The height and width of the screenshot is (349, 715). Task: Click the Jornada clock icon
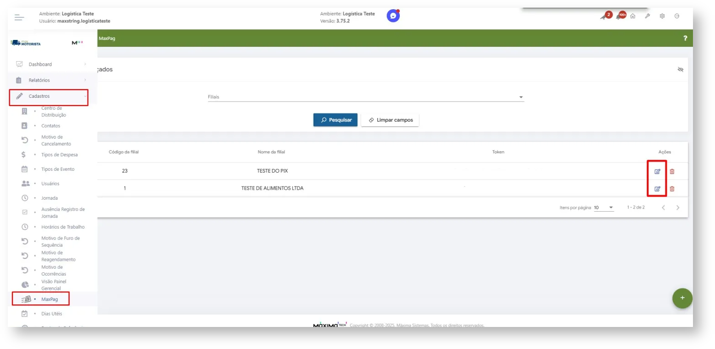(x=25, y=198)
